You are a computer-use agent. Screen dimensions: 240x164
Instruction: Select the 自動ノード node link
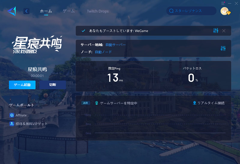pyautogui.click(x=103, y=52)
